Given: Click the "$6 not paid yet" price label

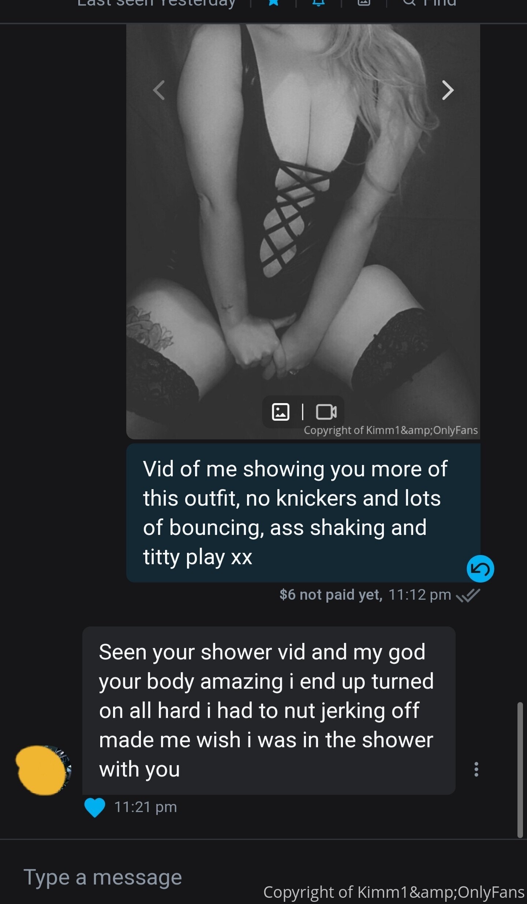Looking at the screenshot, I should point(330,595).
